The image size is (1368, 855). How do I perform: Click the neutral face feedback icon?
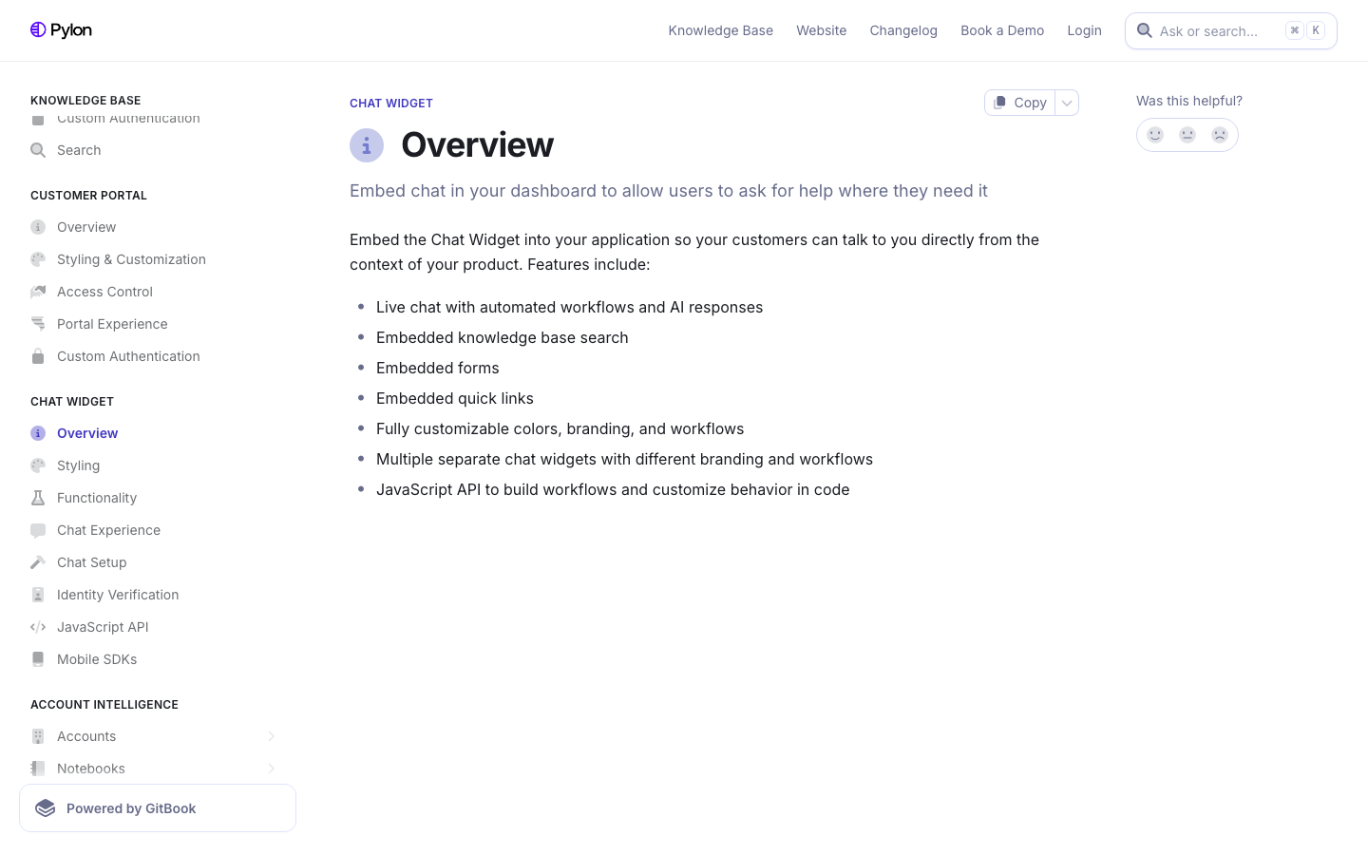tap(1187, 135)
